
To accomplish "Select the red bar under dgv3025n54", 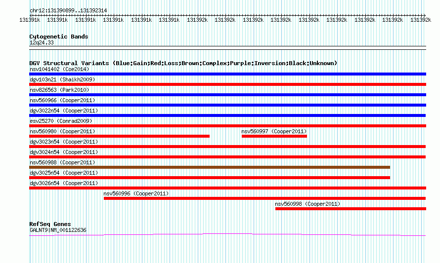I will click(210, 178).
